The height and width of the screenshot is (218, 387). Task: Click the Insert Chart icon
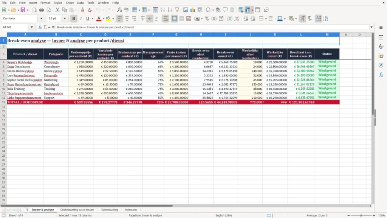193,10
